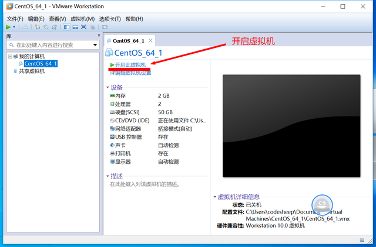
Task: Click the hard disk icon beside 硬盘(SCSI)
Action: point(112,112)
